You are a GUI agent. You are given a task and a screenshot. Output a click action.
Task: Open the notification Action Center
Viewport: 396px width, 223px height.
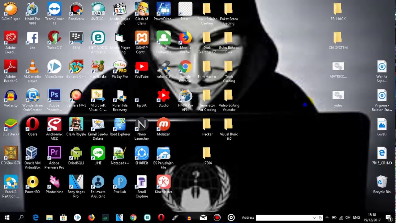click(x=389, y=217)
